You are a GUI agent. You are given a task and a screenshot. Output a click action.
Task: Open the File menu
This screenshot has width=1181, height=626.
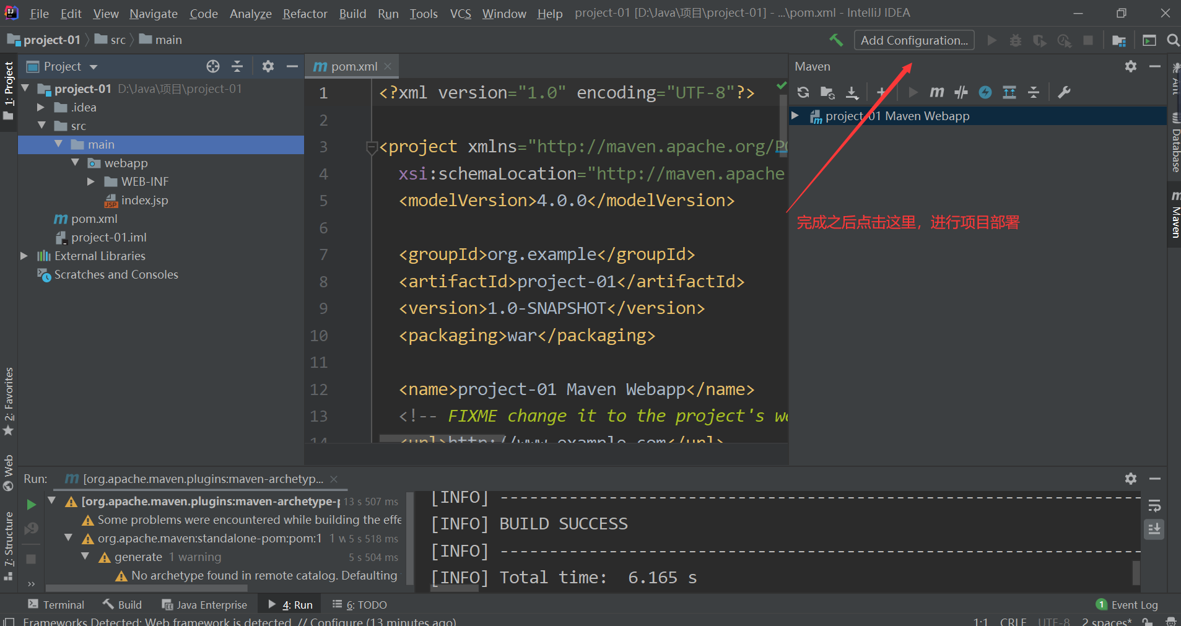coord(39,14)
